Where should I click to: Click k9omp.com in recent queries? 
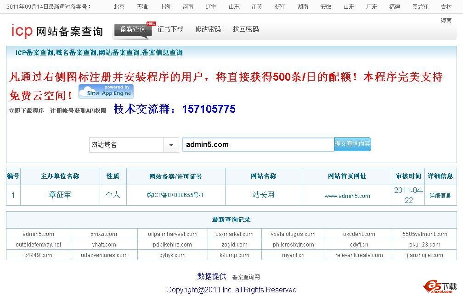(x=234, y=255)
